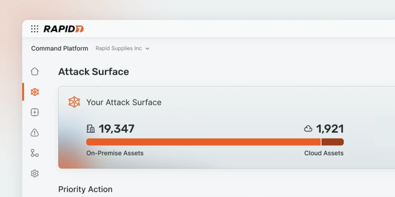Click the on-premise building icon
The width and height of the screenshot is (395, 197).
tap(91, 129)
